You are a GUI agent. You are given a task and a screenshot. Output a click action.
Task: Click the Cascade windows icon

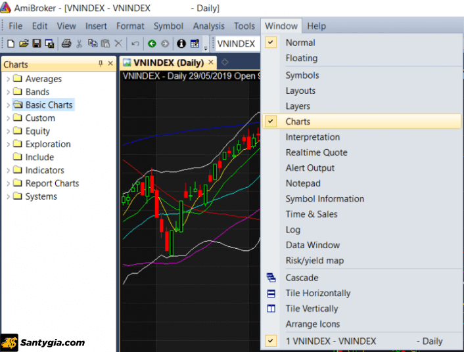tap(271, 278)
